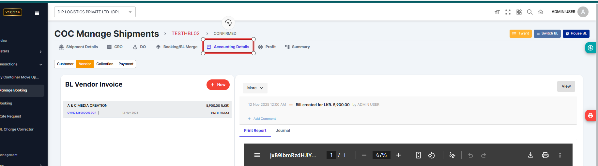
Task: Click the red printer floating button
Action: tap(590, 116)
